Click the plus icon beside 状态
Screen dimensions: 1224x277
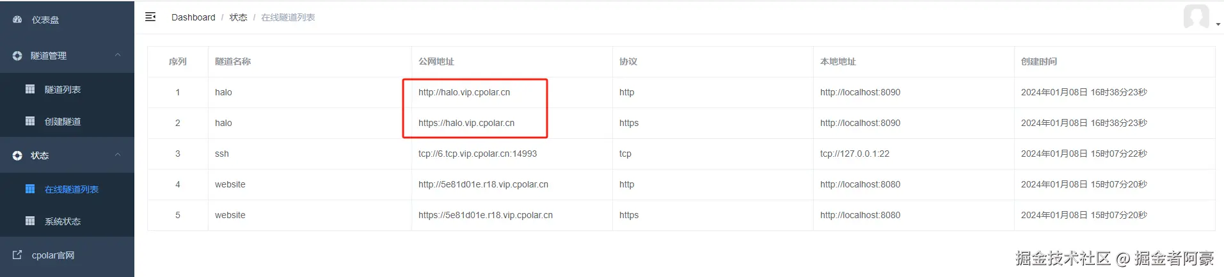pyautogui.click(x=17, y=155)
